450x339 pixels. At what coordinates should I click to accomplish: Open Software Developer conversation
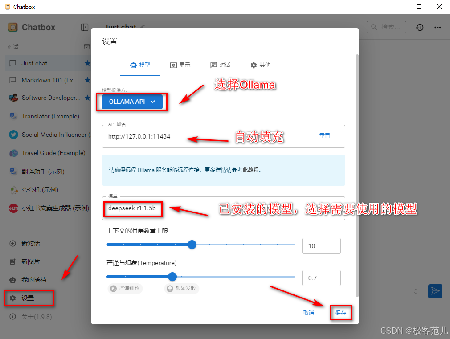tap(48, 98)
